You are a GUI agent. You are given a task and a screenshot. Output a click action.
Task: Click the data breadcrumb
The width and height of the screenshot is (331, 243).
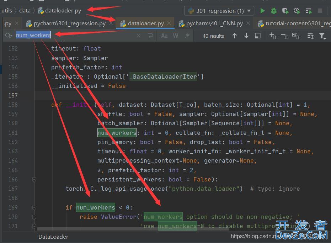pos(25,11)
